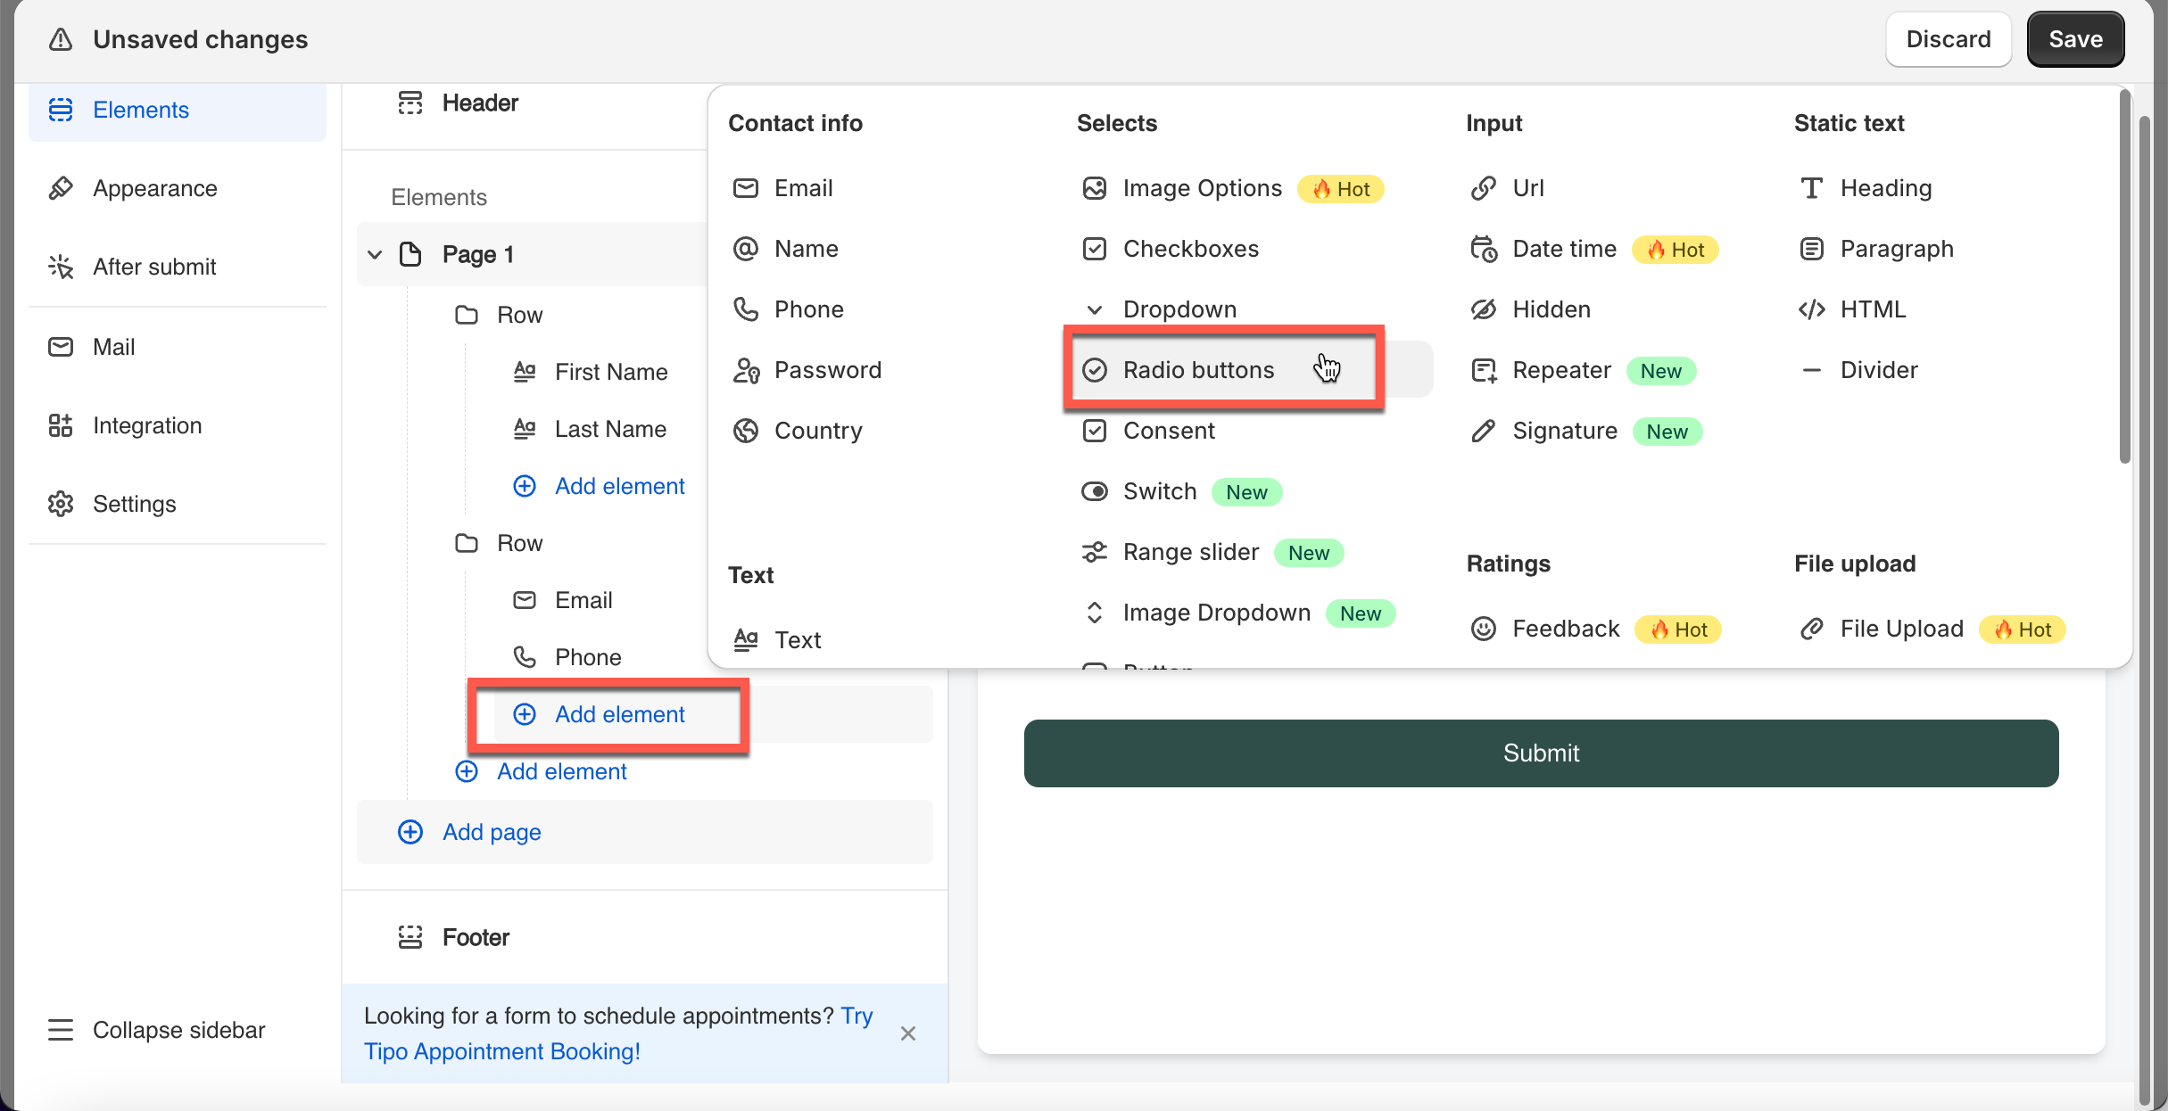Click the Country globe icon
The image size is (2168, 1111).
point(745,431)
